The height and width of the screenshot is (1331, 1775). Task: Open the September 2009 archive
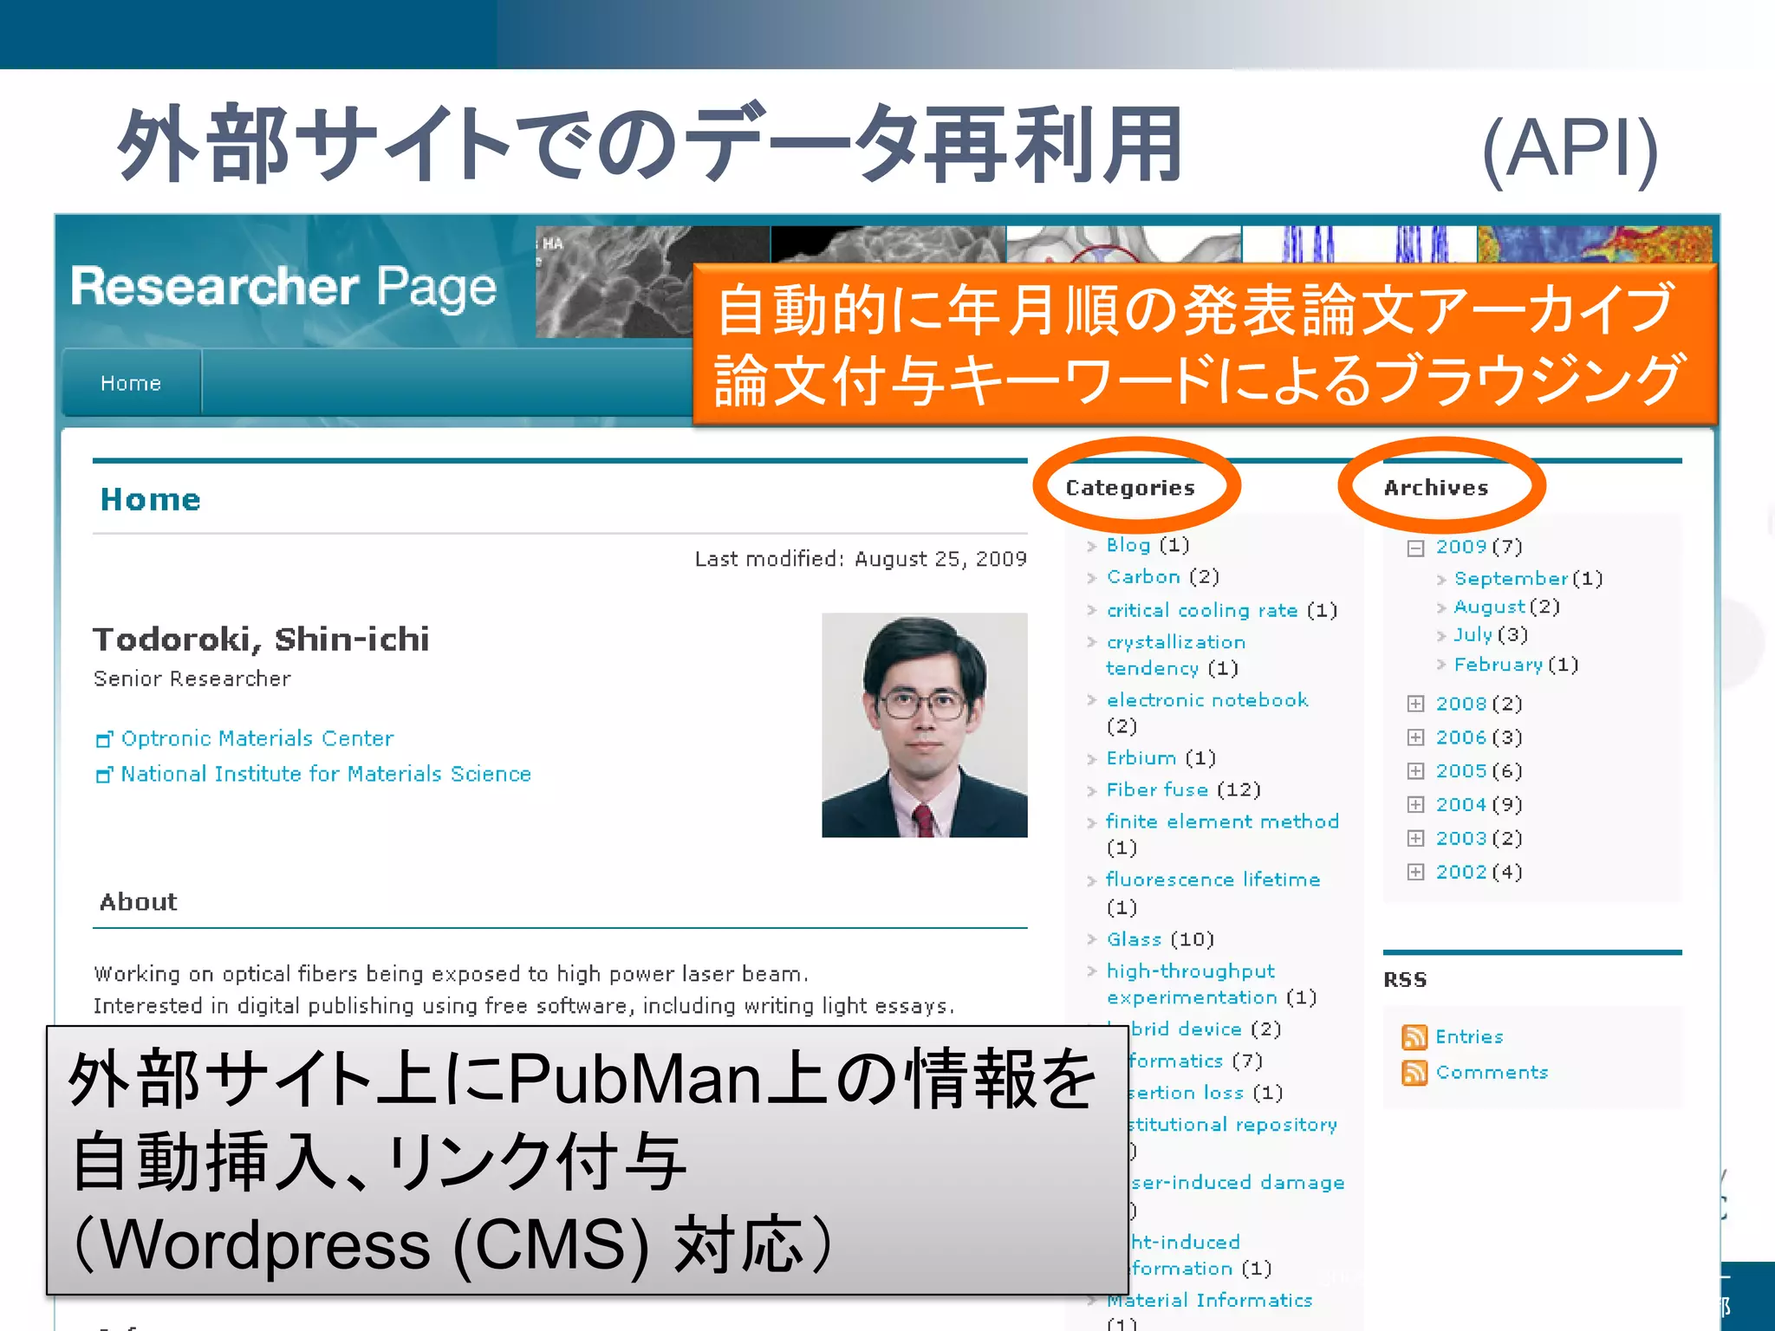pyautogui.click(x=1512, y=579)
